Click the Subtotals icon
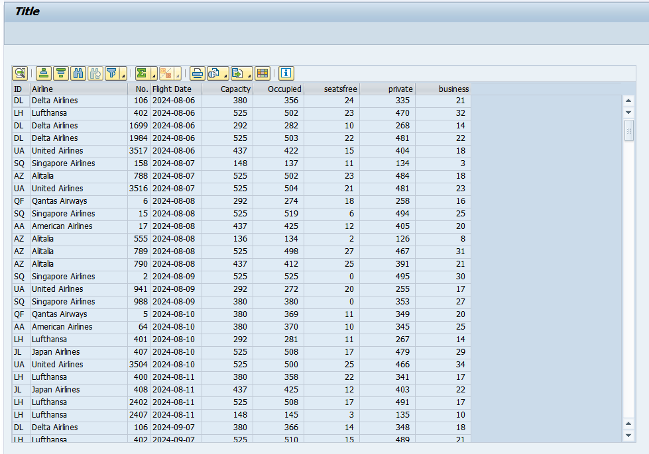 point(166,73)
